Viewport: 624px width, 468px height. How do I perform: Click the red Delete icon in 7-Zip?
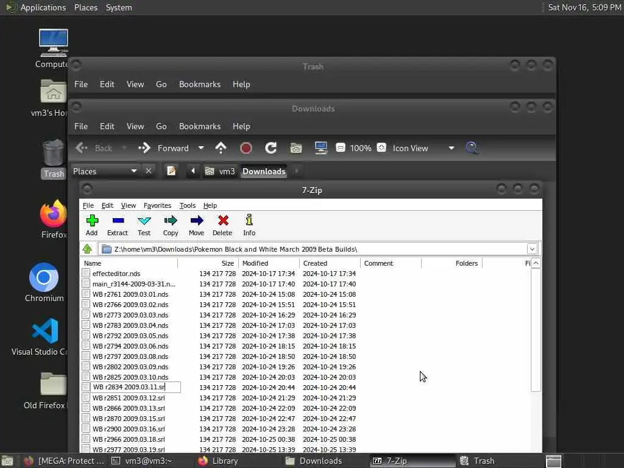point(222,225)
